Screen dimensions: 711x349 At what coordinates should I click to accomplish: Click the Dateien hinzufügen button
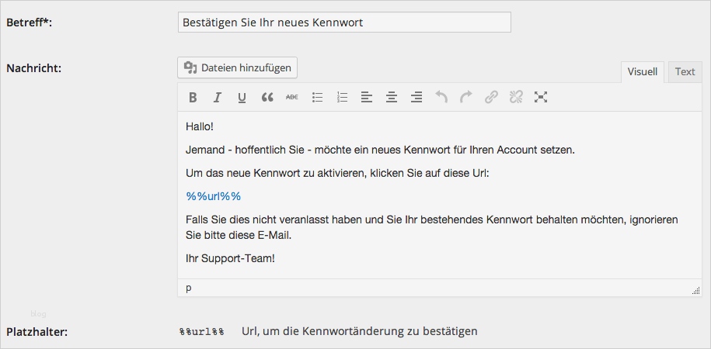[x=237, y=68]
